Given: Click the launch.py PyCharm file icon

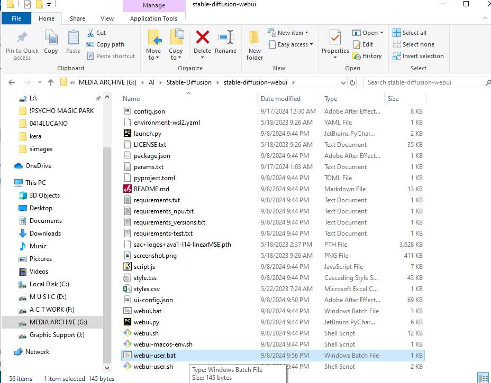Looking at the screenshot, I should (x=128, y=134).
